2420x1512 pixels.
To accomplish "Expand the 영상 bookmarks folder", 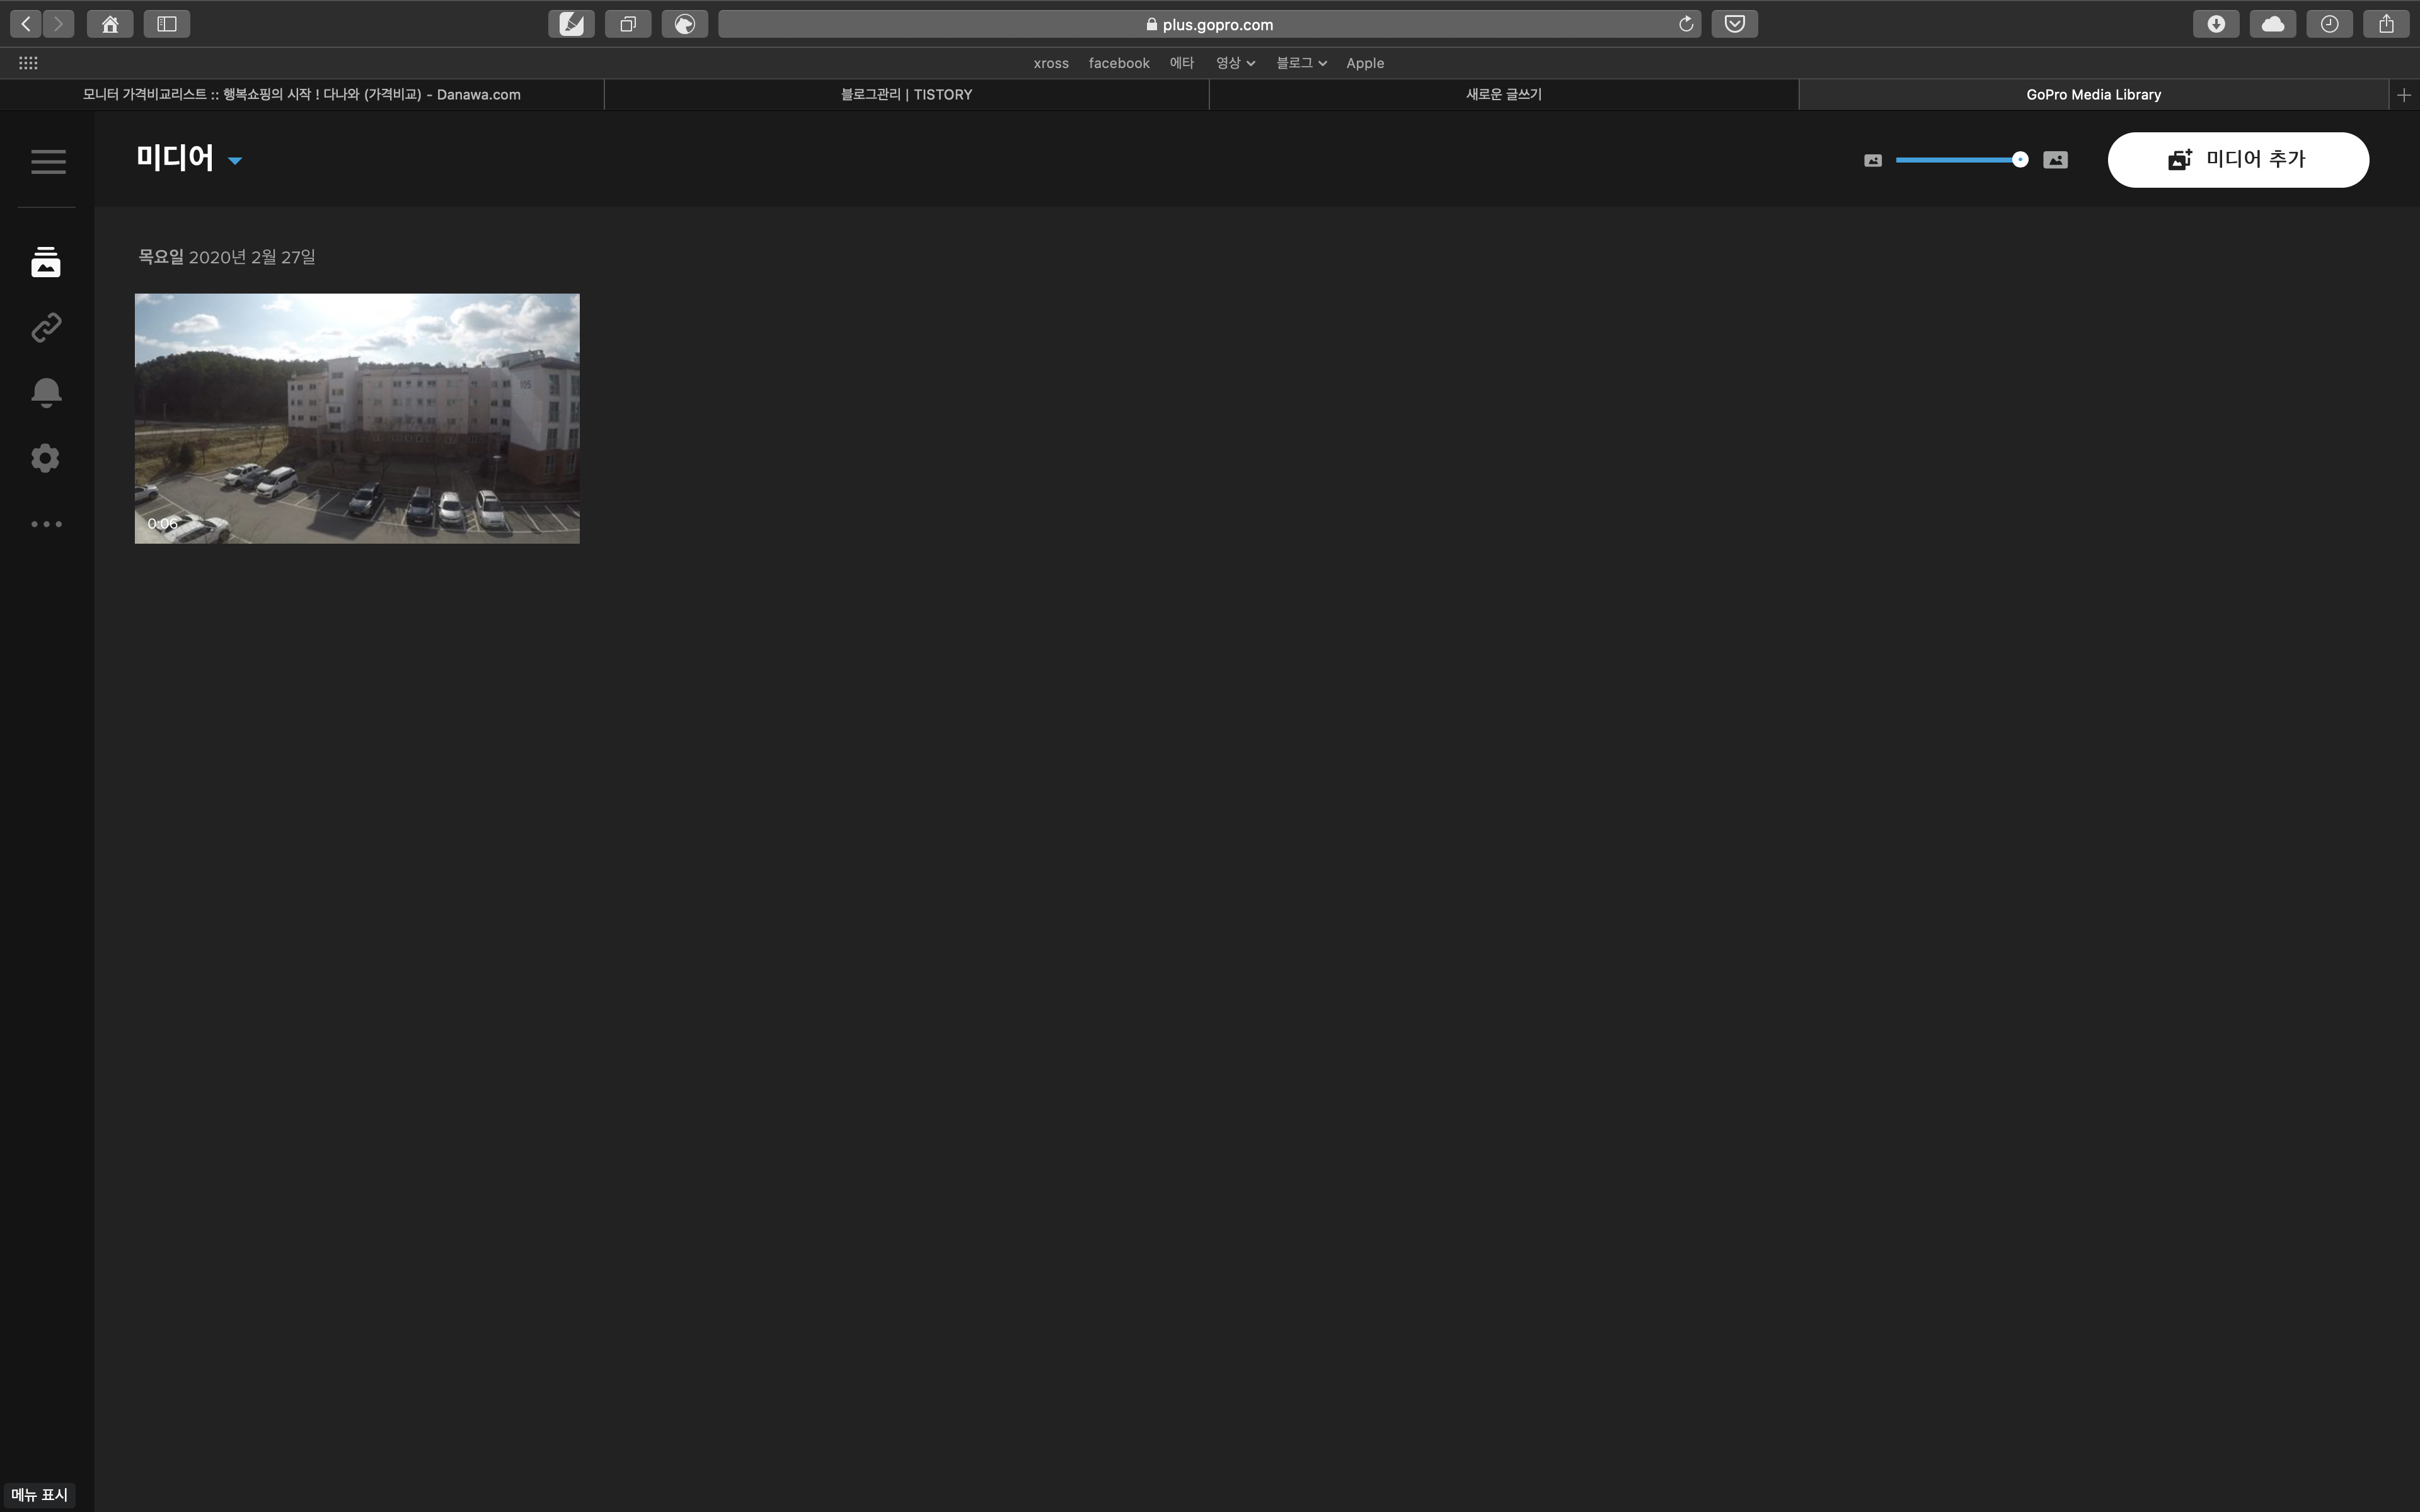I will tap(1234, 63).
